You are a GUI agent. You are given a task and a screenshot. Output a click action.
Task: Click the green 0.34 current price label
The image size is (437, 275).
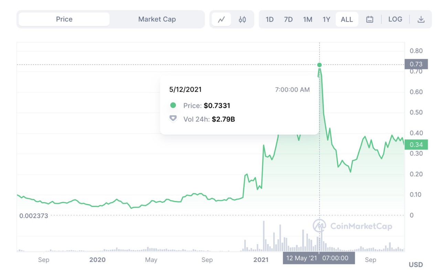click(x=416, y=145)
